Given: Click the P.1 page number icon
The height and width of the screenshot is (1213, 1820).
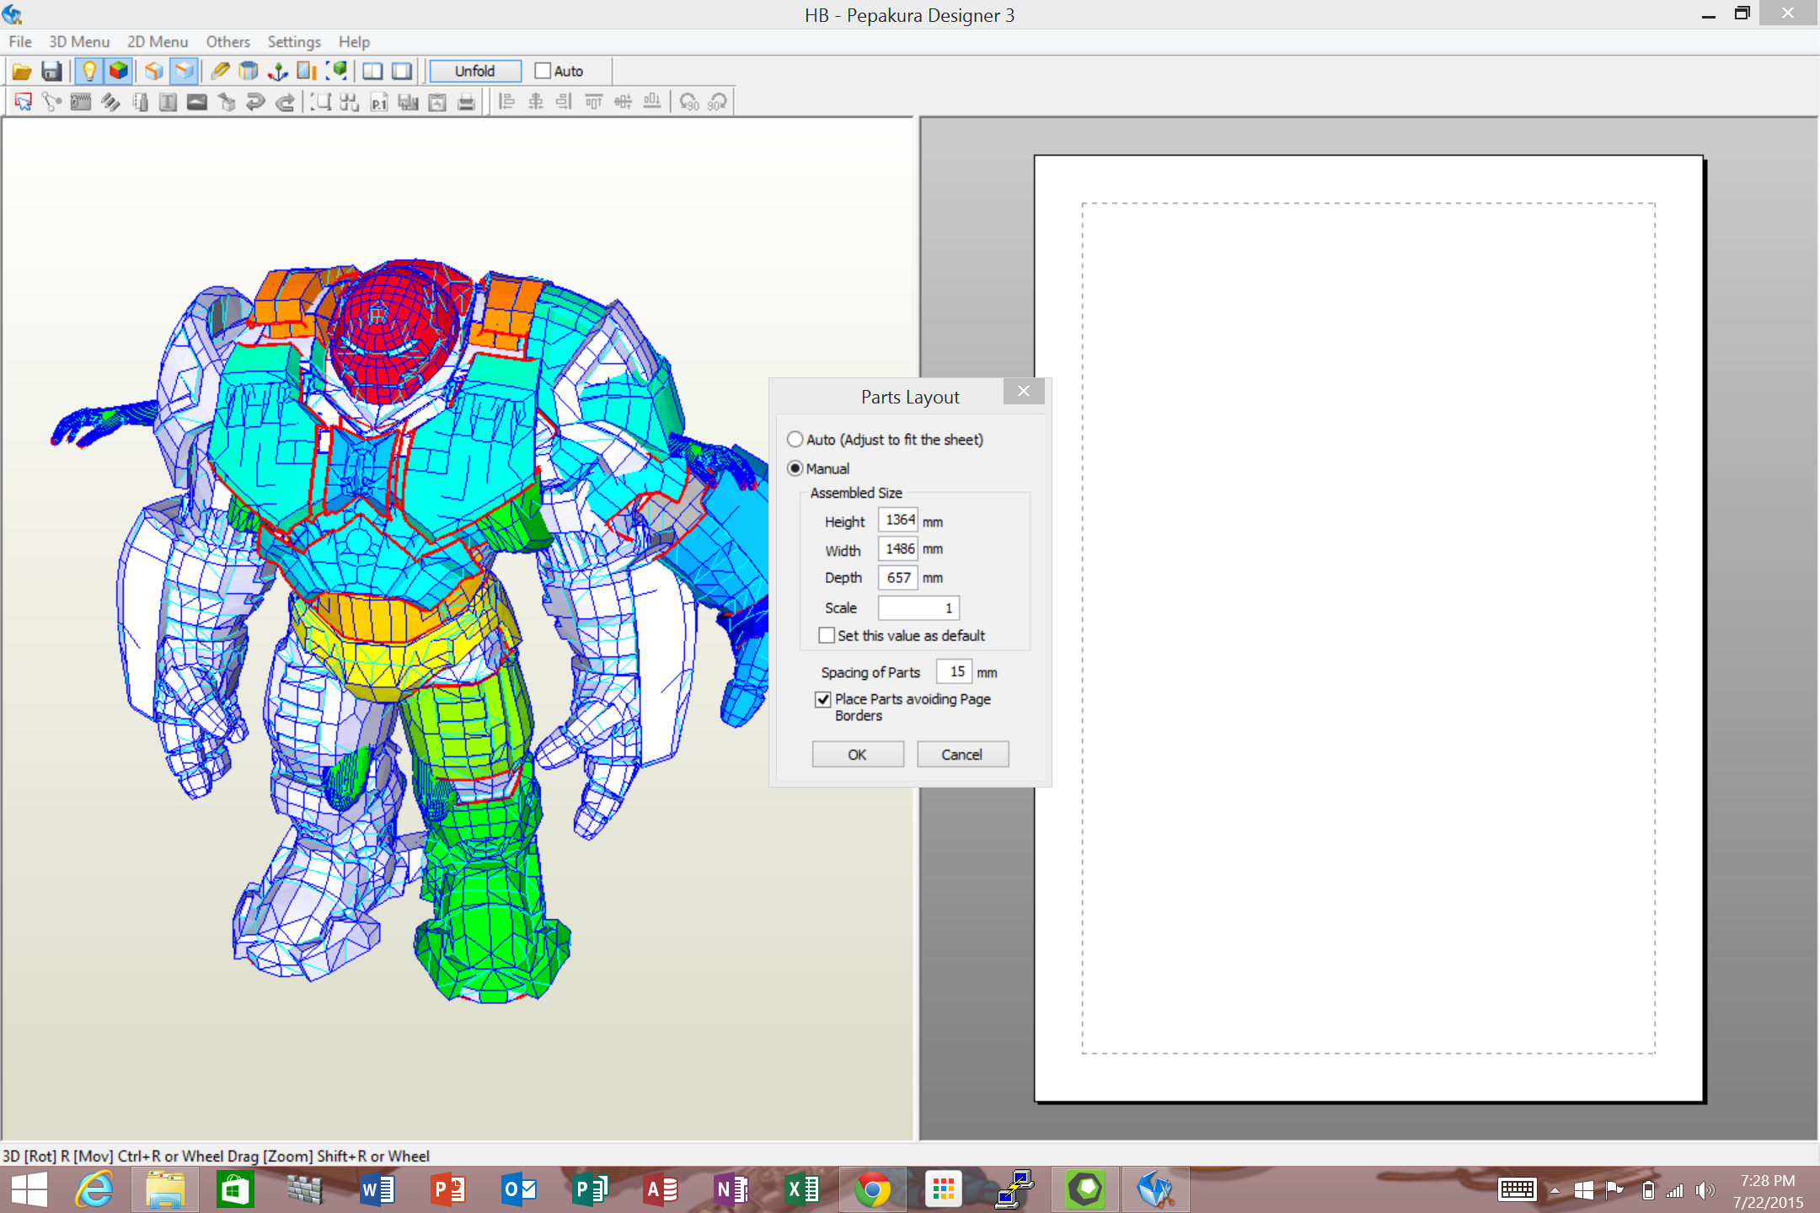Looking at the screenshot, I should point(379,102).
